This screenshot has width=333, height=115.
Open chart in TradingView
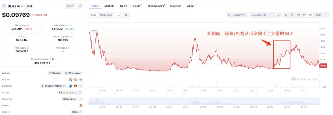coord(237,15)
